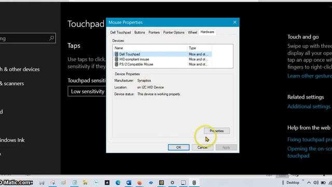
Task: Select the "Dell Touchpad" device name
Action: pyautogui.click(x=130, y=54)
